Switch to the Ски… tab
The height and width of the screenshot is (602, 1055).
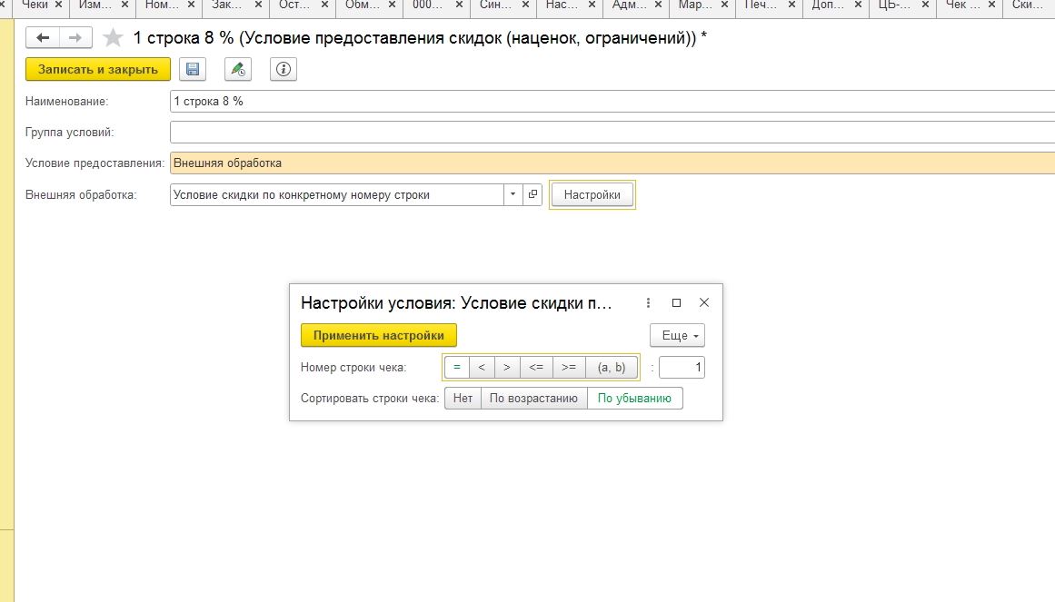1028,5
